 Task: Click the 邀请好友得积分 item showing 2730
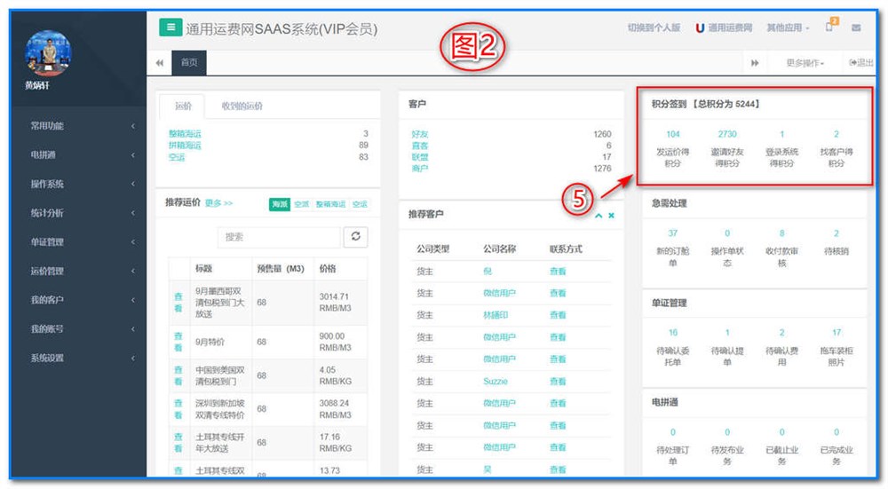click(727, 148)
